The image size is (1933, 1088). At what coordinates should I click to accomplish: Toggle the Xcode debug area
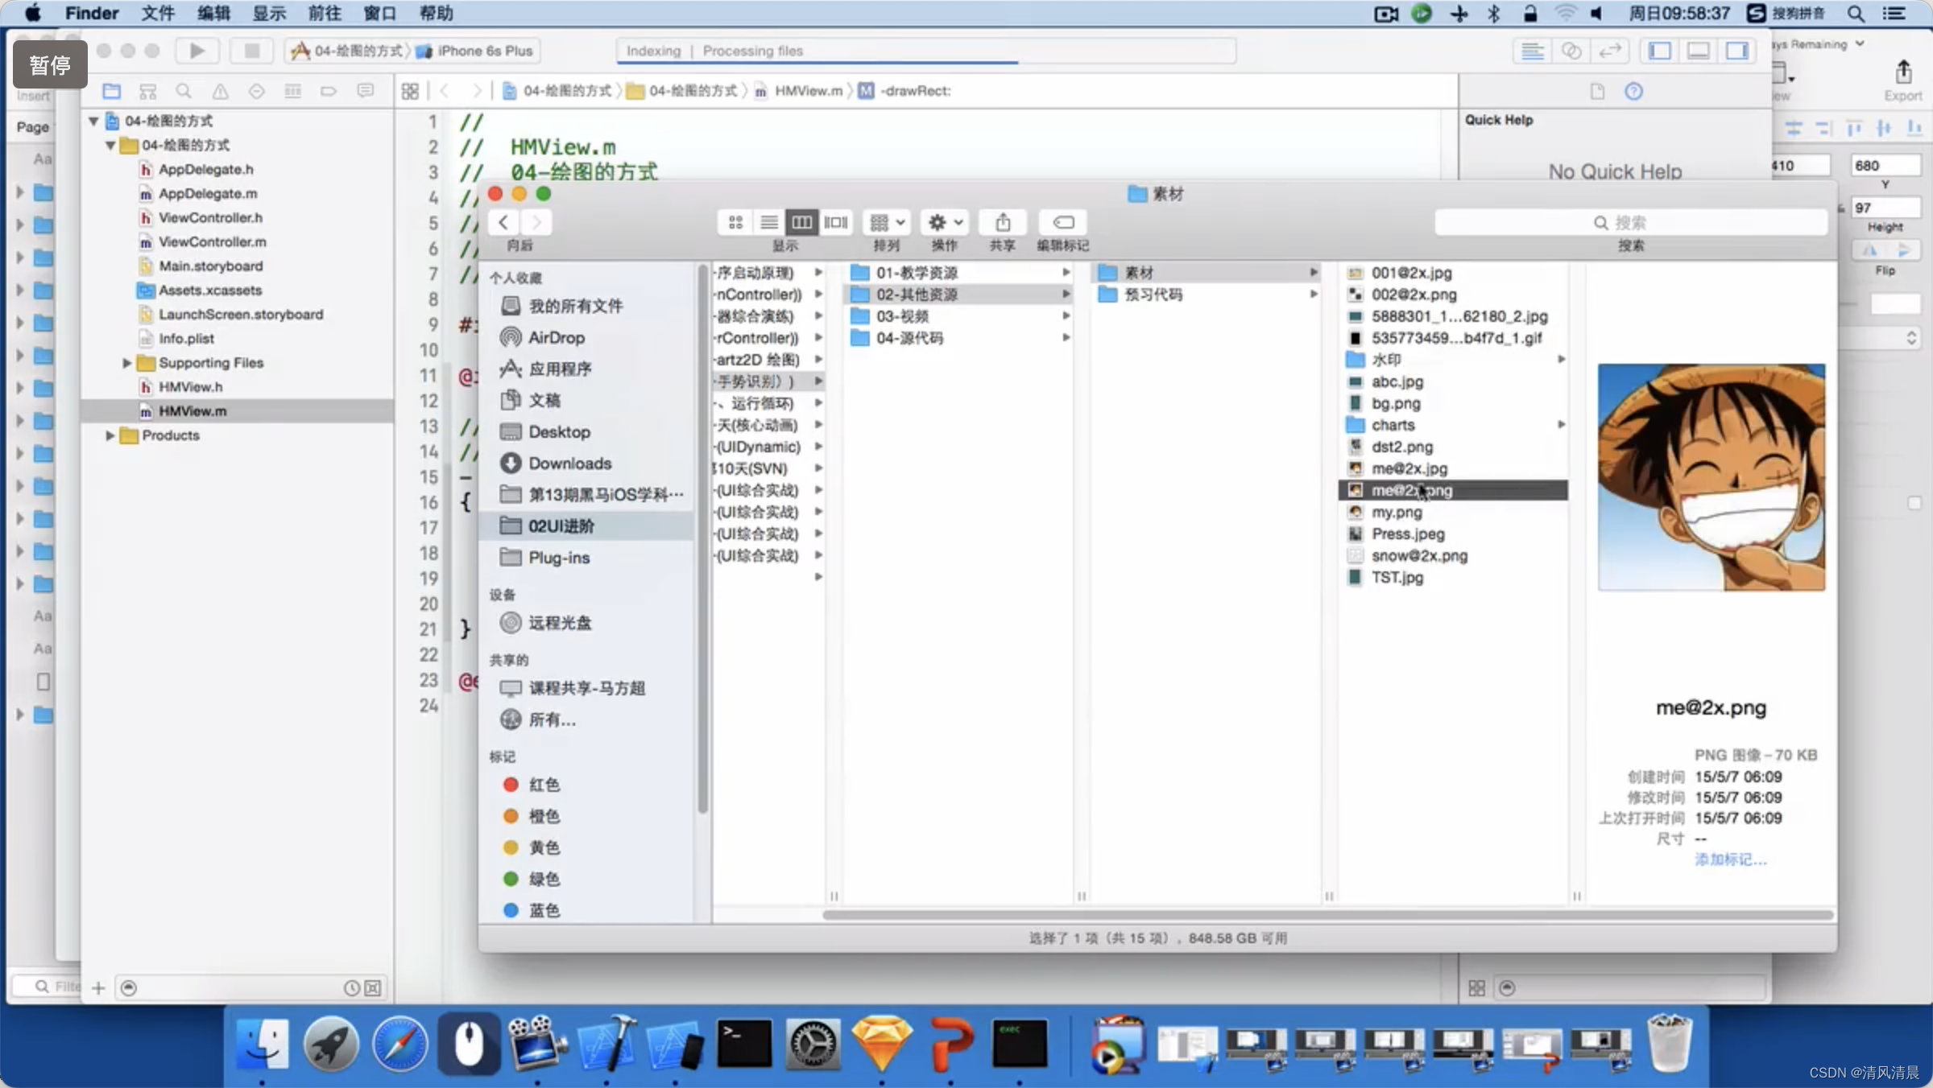click(x=1699, y=51)
